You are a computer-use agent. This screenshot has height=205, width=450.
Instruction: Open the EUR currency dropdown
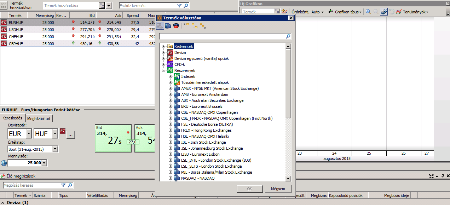pyautogui.click(x=29, y=134)
